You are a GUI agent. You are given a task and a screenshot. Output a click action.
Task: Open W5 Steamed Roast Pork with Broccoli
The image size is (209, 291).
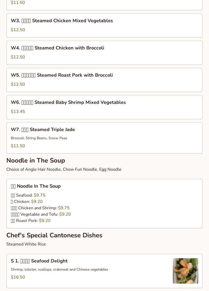(x=104, y=80)
